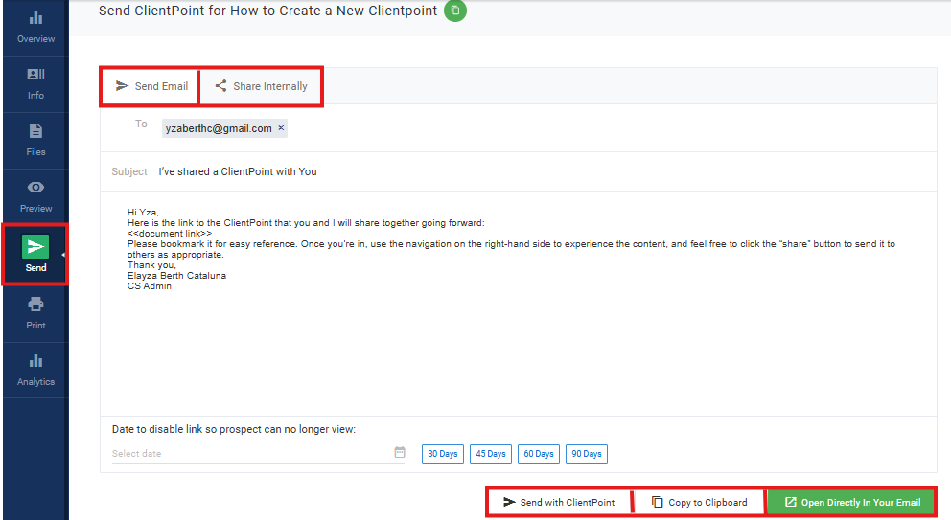Click the green copy icon beside the title
This screenshot has width=951, height=520.
tap(455, 11)
